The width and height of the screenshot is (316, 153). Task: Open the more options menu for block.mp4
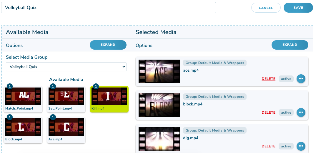tap(301, 112)
